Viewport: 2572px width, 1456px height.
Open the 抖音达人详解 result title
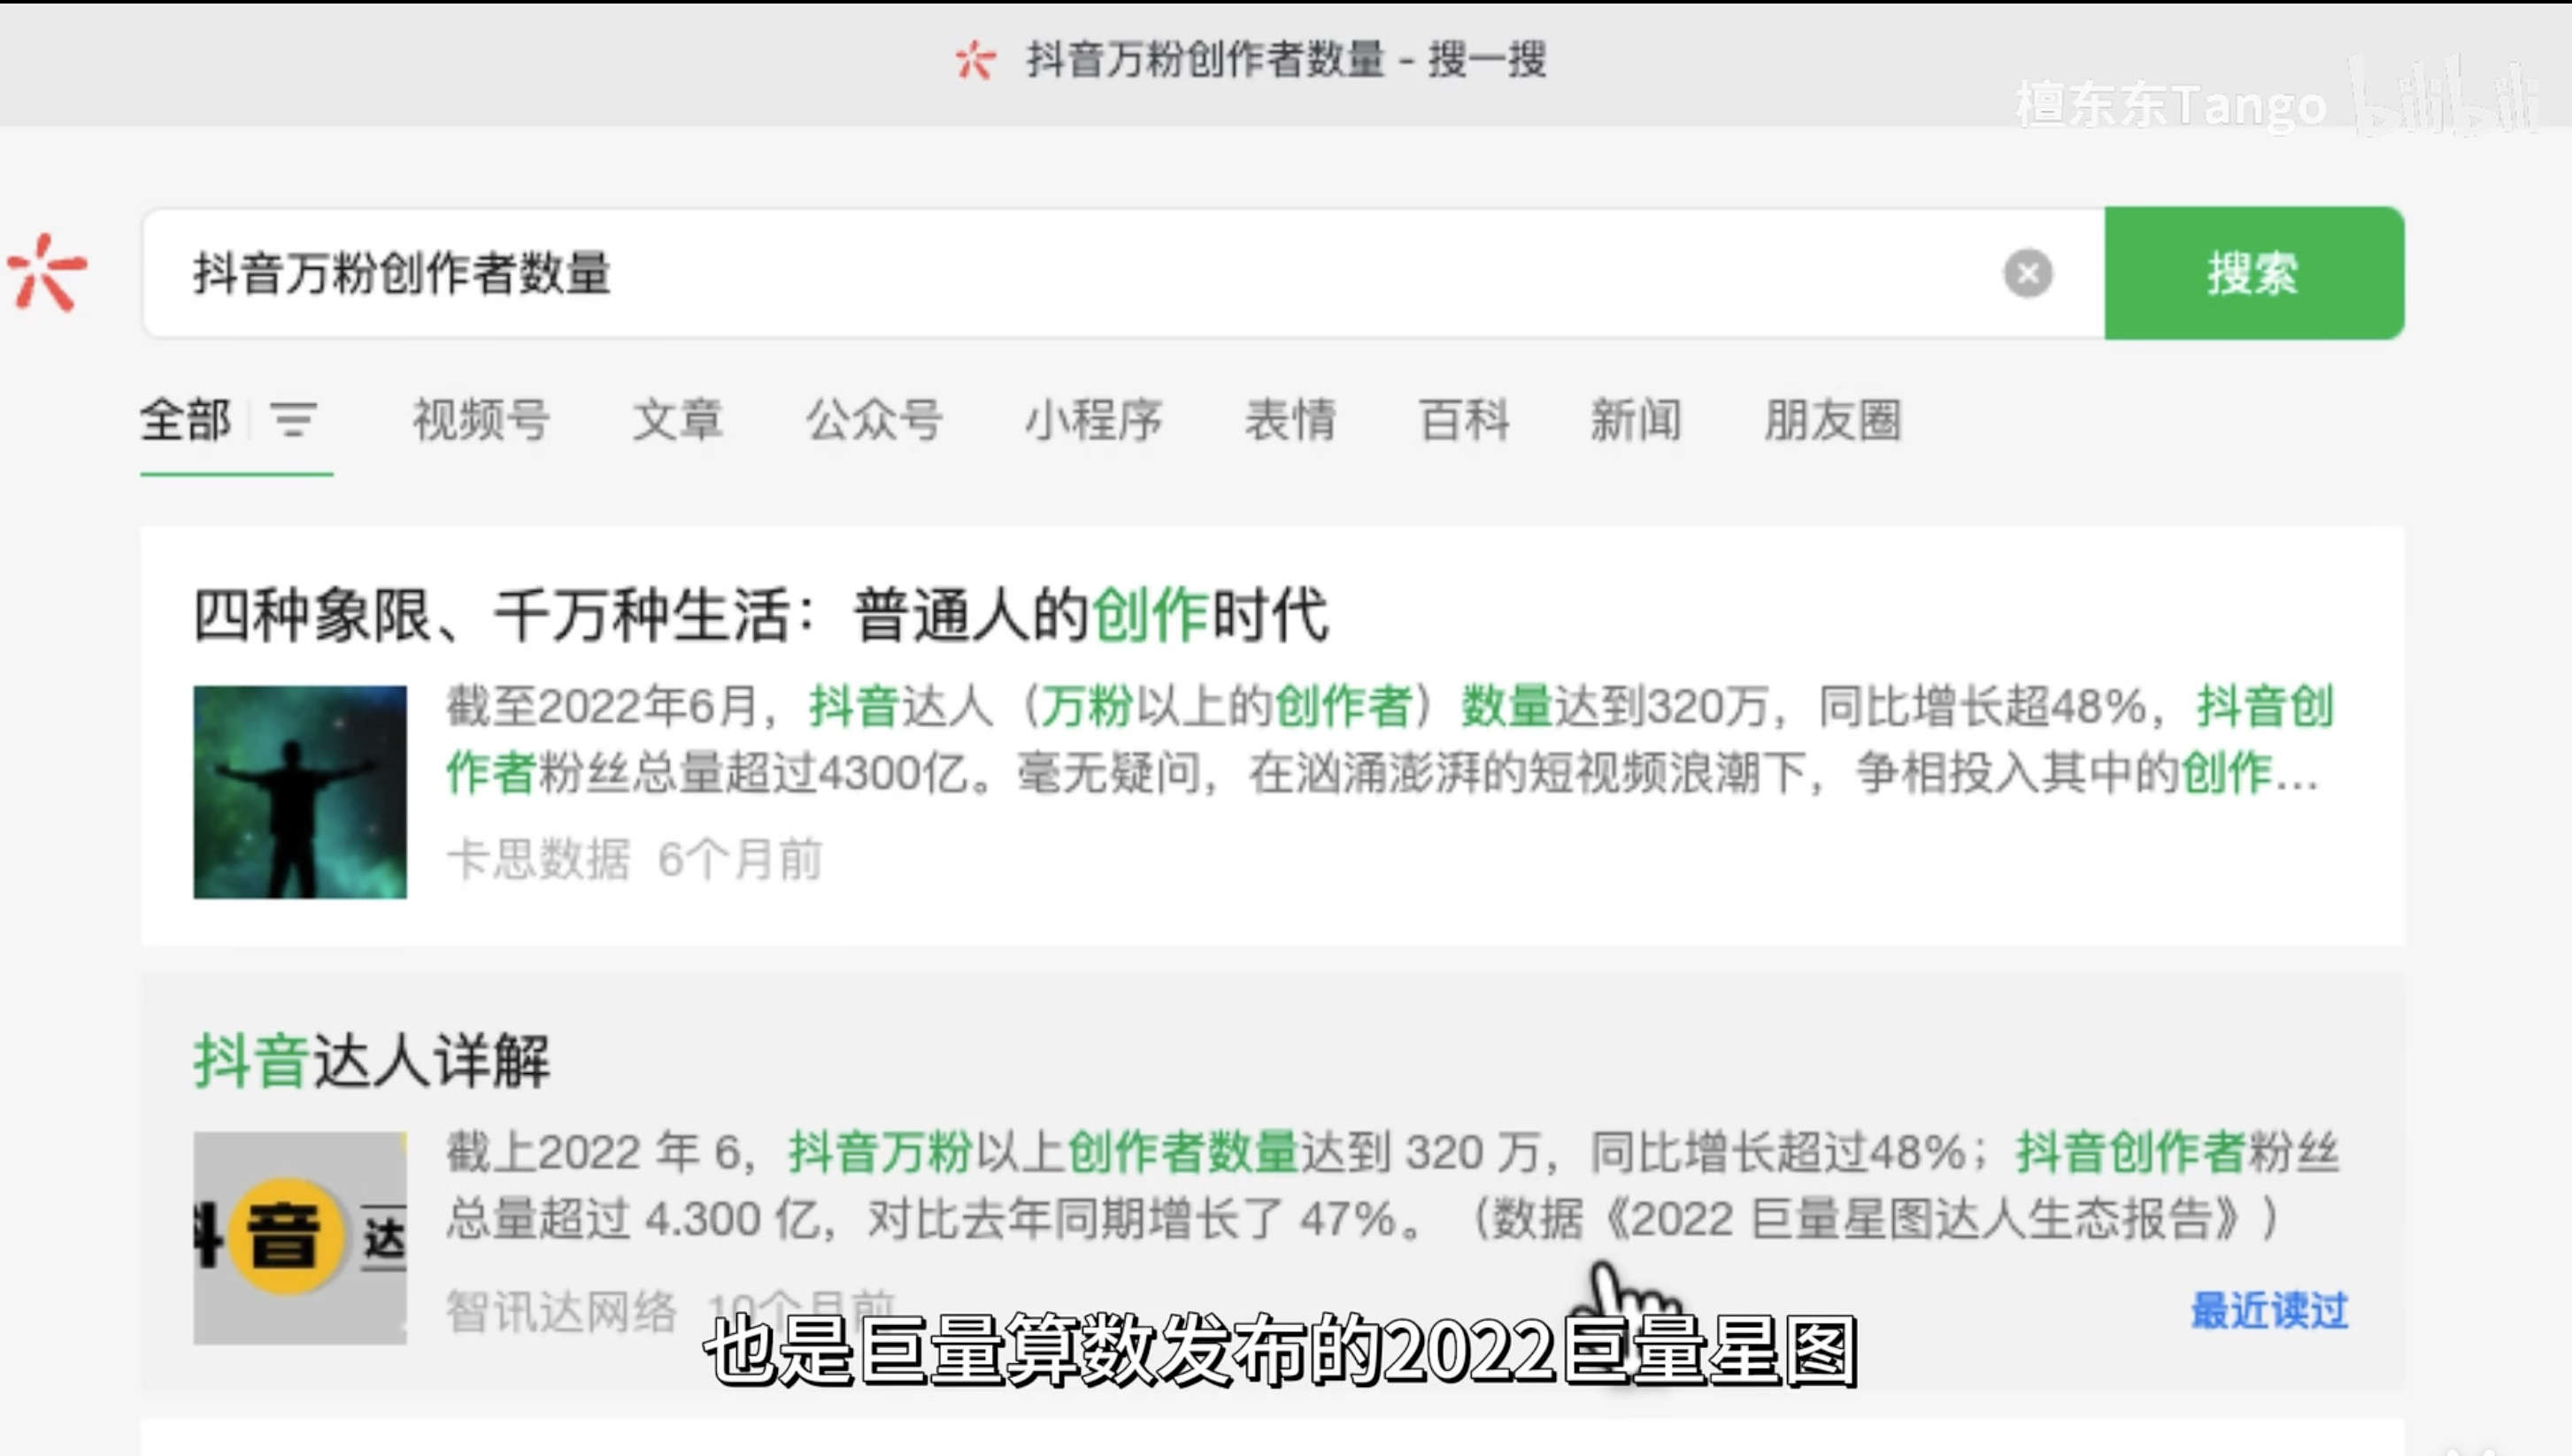(372, 1060)
